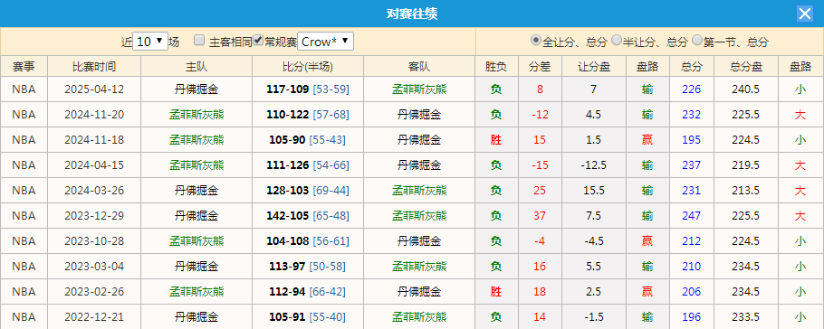Click date 2024-11-20 row
The image size is (824, 329).
(x=94, y=115)
